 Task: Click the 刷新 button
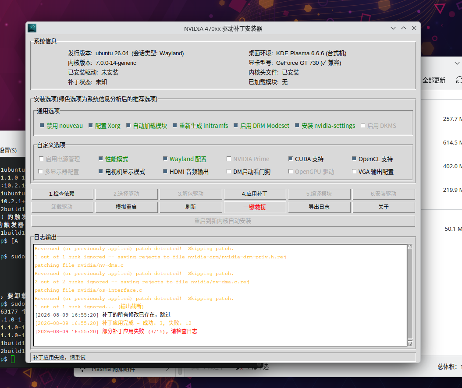click(x=191, y=207)
